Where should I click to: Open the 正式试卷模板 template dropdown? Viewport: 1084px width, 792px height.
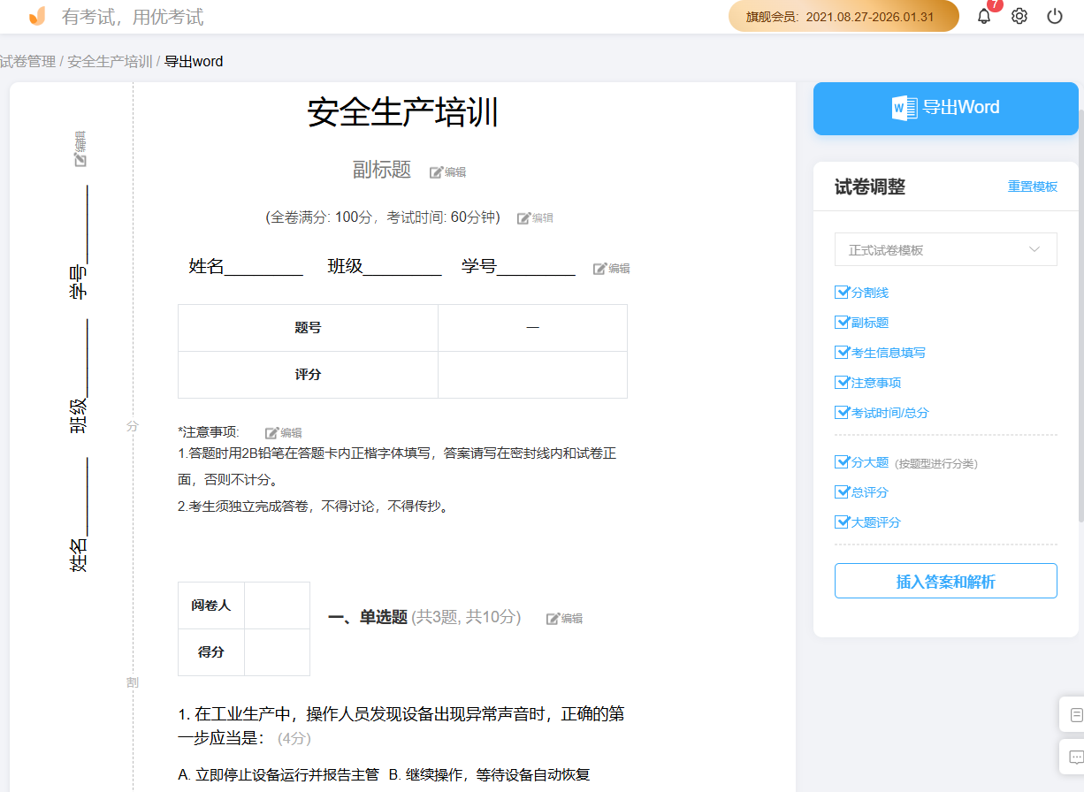coord(945,249)
